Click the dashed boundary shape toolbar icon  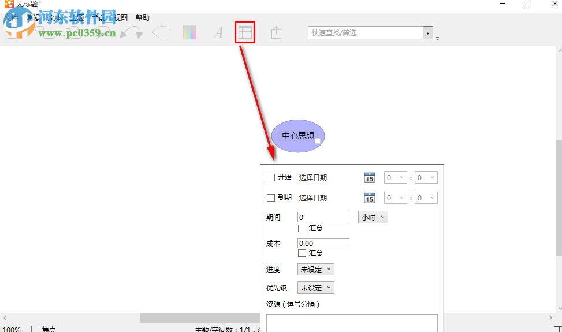[x=160, y=32]
